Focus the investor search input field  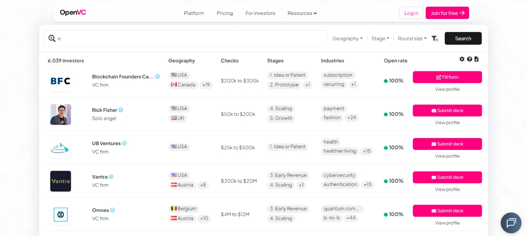coord(186,39)
